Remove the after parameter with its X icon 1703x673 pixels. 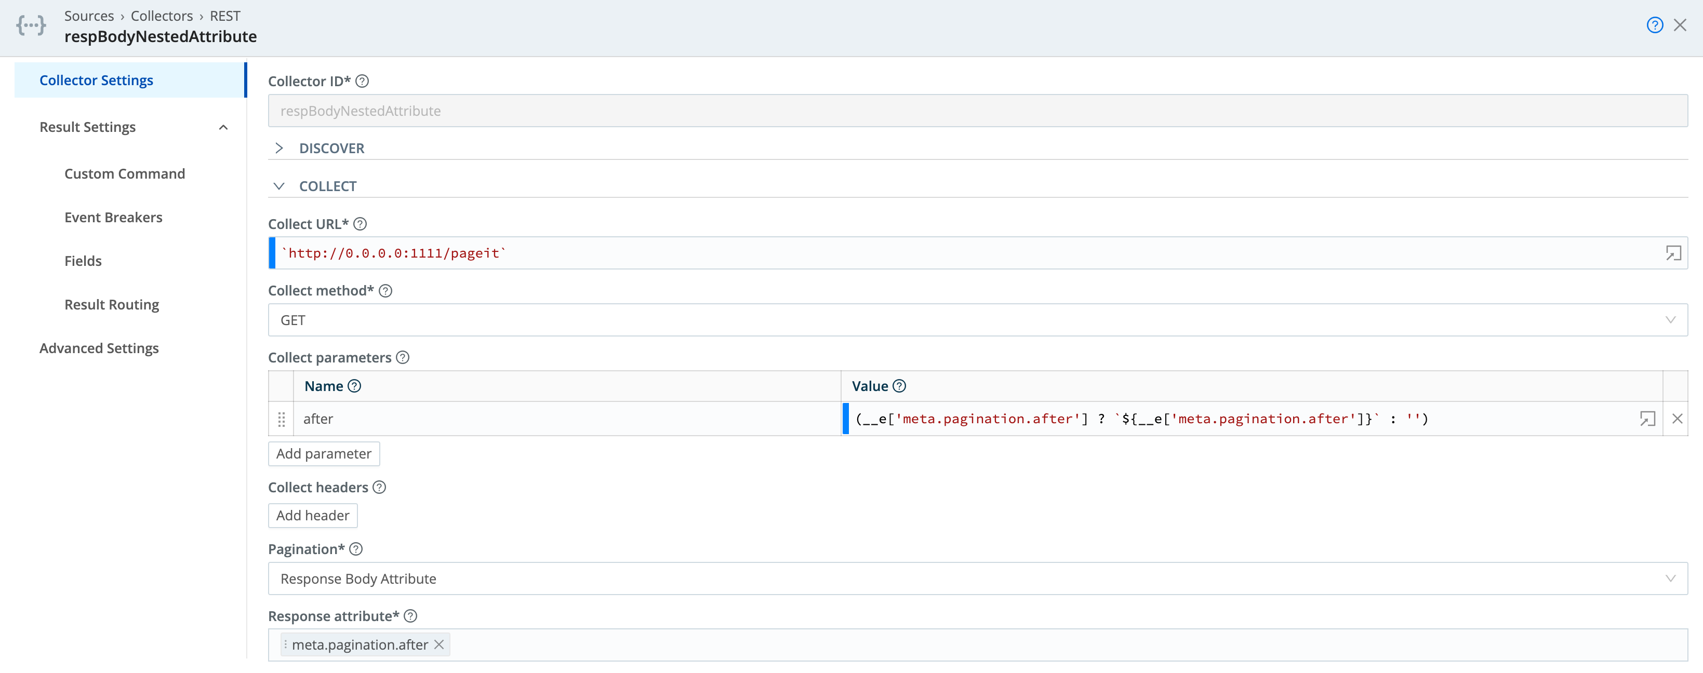coord(1677,419)
